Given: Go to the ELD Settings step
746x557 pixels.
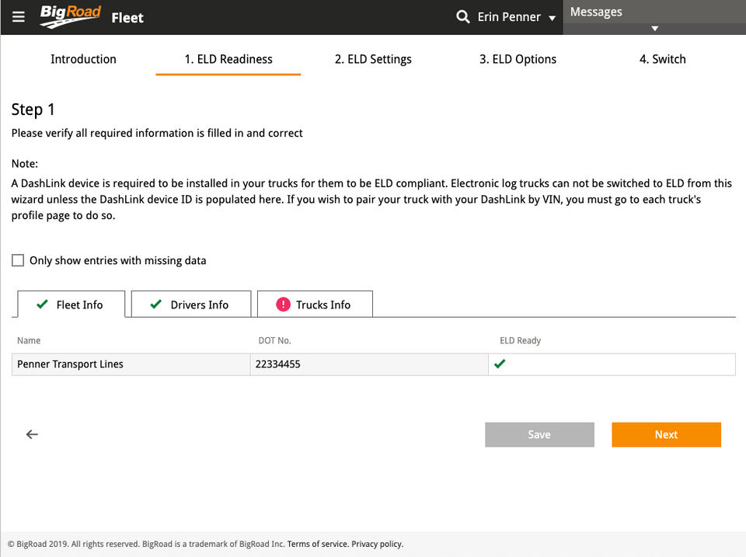Looking at the screenshot, I should coord(373,59).
